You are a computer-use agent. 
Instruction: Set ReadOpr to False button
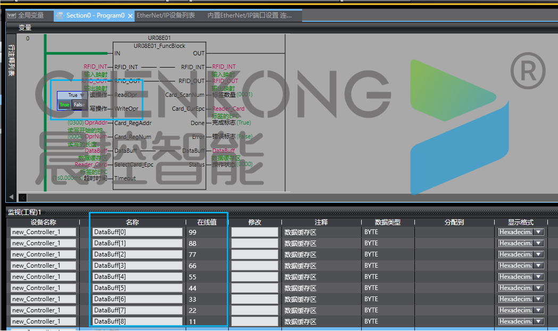tap(79, 105)
